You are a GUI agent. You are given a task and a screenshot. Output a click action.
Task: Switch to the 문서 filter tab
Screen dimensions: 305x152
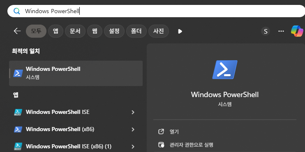coord(75,31)
